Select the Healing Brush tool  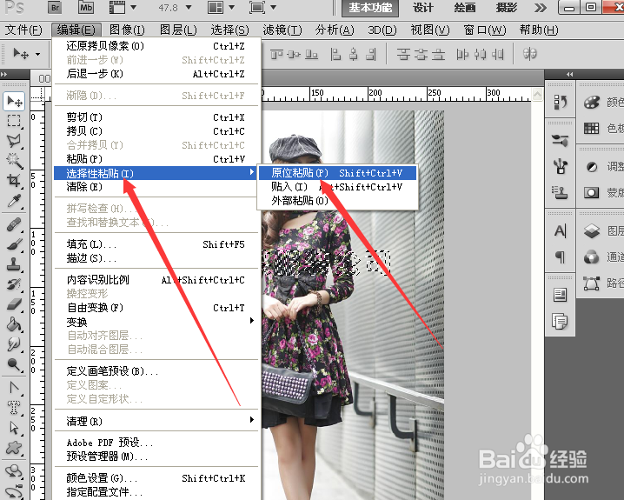[14, 225]
